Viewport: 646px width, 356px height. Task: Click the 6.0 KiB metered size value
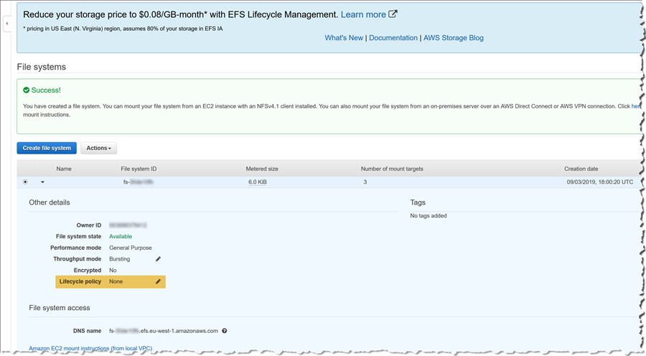coord(258,182)
